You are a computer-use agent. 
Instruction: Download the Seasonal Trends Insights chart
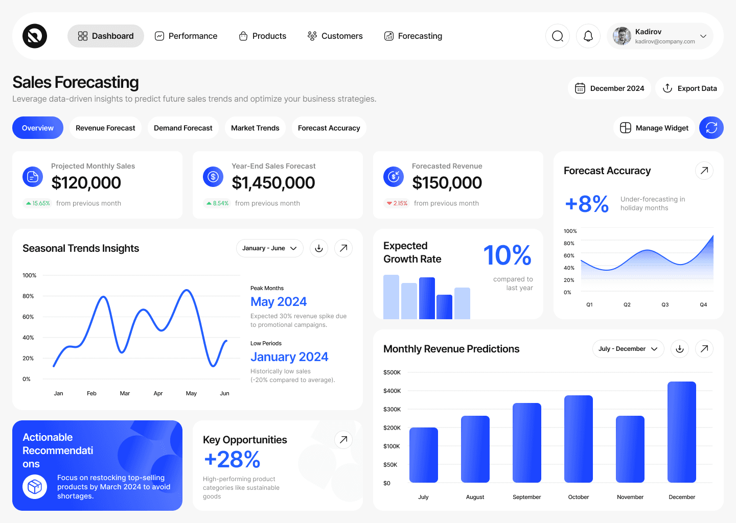click(319, 248)
